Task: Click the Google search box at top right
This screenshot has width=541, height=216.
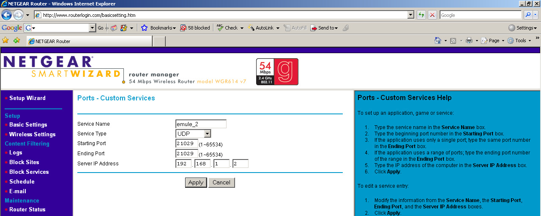Action: pos(481,15)
